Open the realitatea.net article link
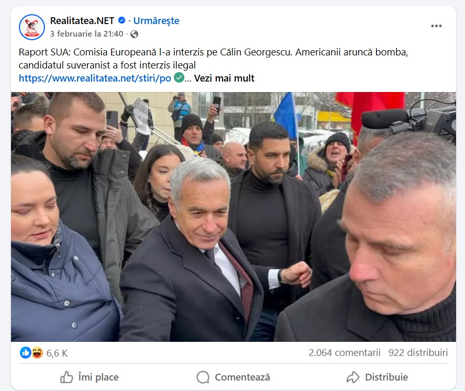 pyautogui.click(x=95, y=78)
